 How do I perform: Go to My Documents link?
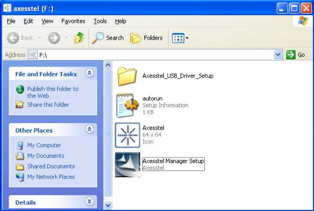[46, 156]
